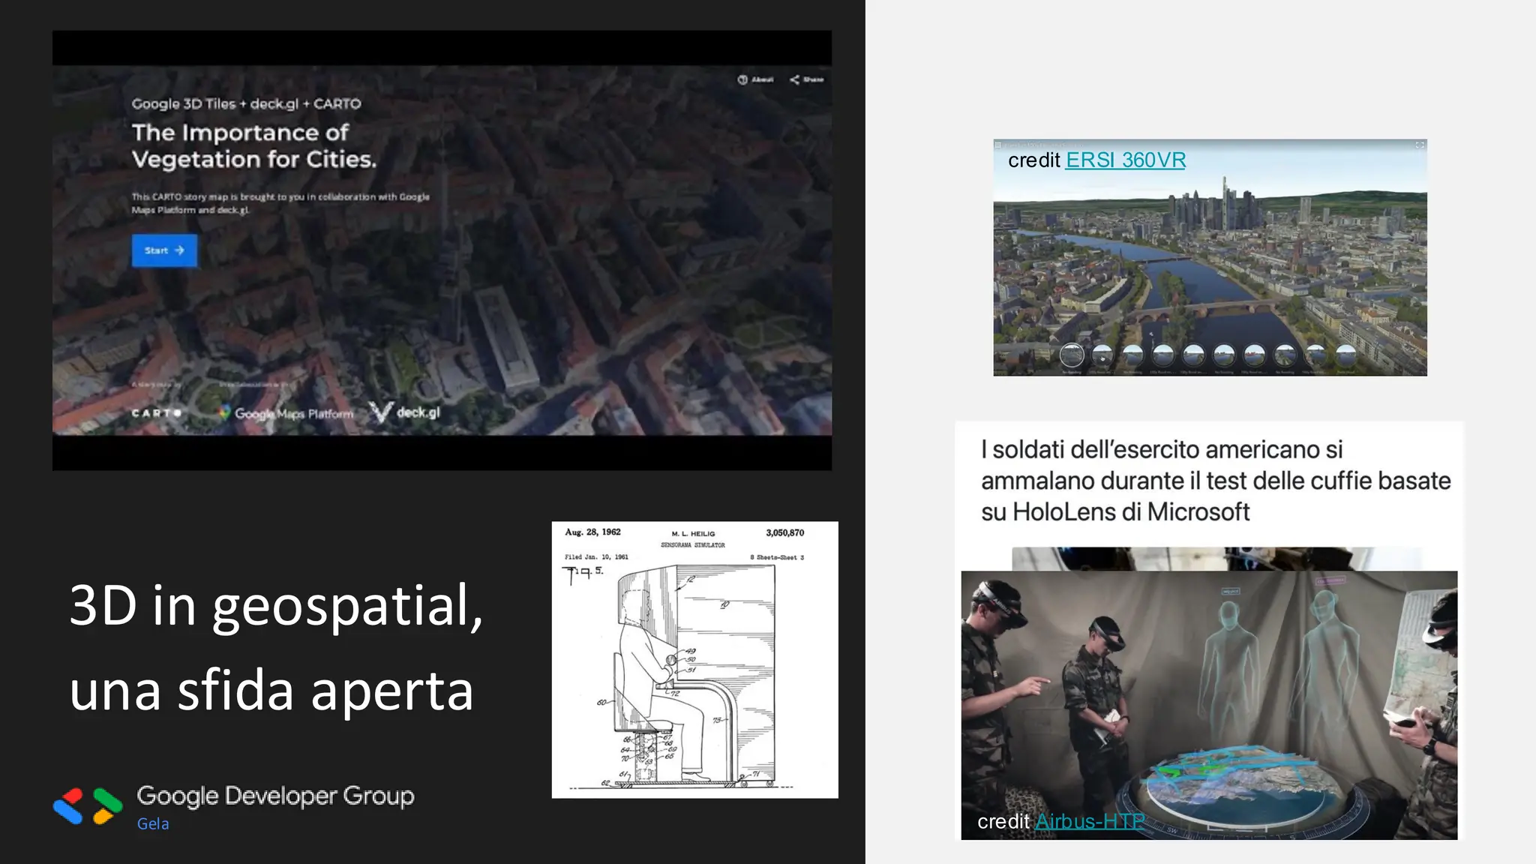Follow the Airbus-HTP credit link

click(x=1090, y=821)
